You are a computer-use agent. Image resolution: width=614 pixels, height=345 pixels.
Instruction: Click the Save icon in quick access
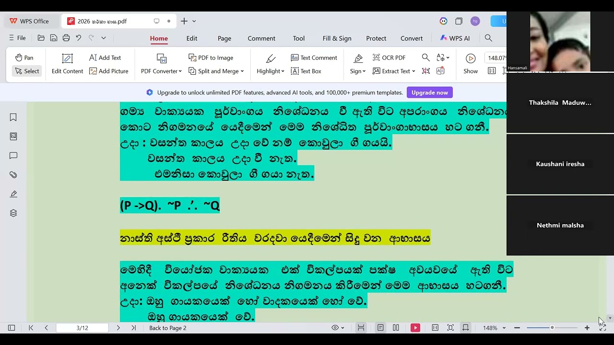click(x=54, y=38)
